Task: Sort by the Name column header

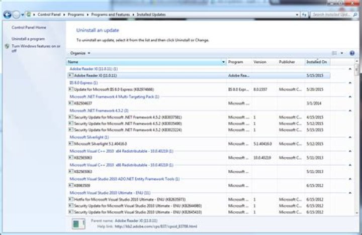Action: coord(144,62)
